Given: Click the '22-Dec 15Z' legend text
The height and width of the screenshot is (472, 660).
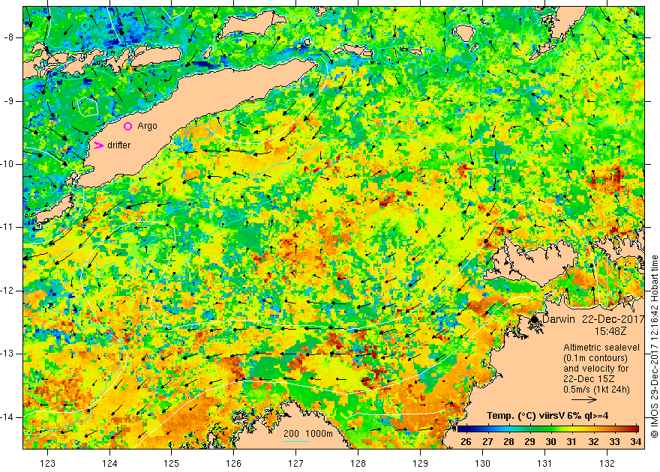Looking at the screenshot, I should click(587, 379).
